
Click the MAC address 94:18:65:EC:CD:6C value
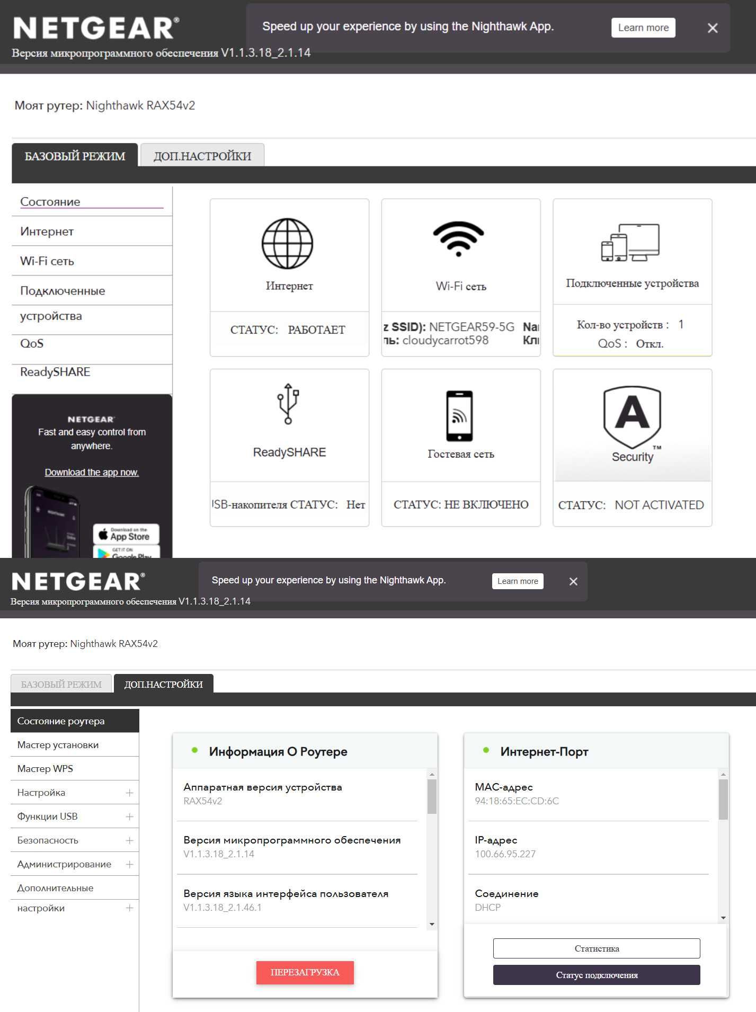[x=517, y=801]
